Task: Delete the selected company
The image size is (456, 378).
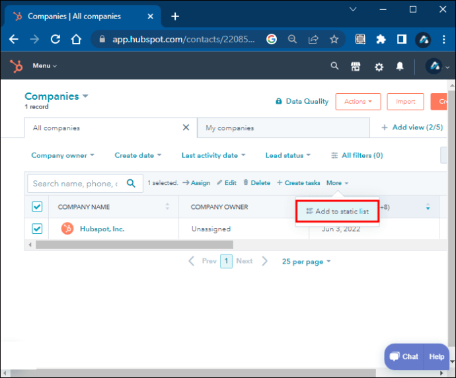Action: point(256,183)
